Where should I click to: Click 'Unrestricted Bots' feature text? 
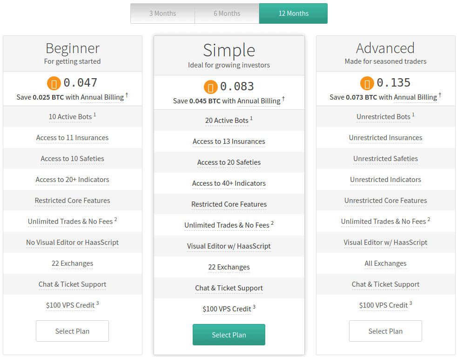click(383, 117)
